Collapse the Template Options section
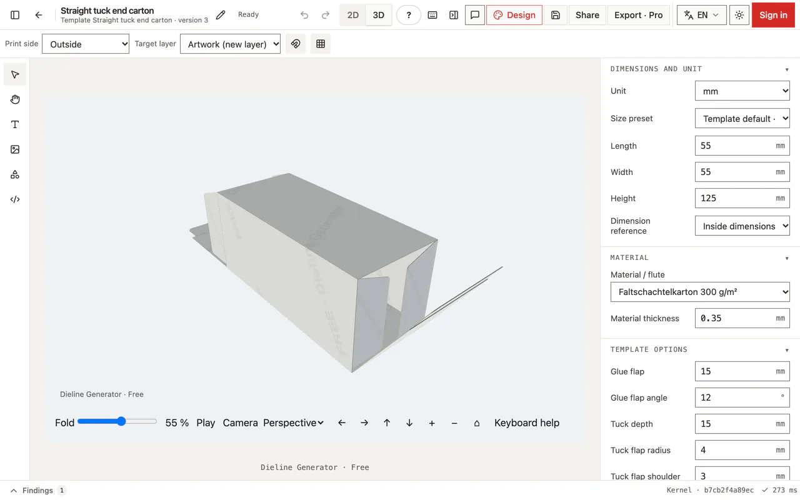 (x=700, y=349)
